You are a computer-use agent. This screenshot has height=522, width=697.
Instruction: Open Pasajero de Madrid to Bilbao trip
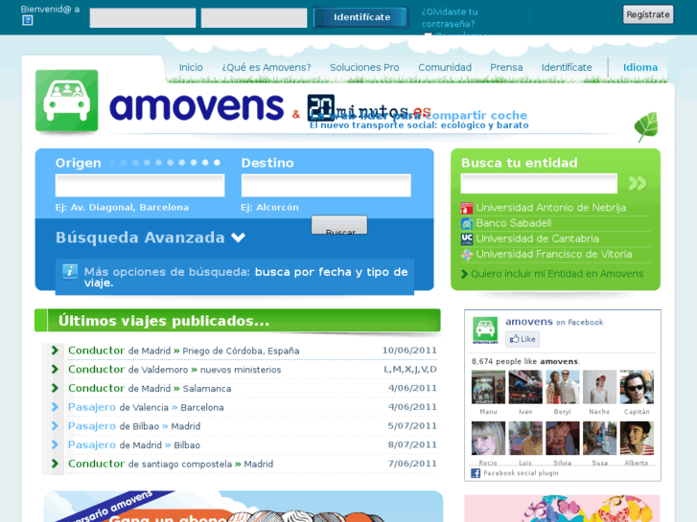[134, 444]
